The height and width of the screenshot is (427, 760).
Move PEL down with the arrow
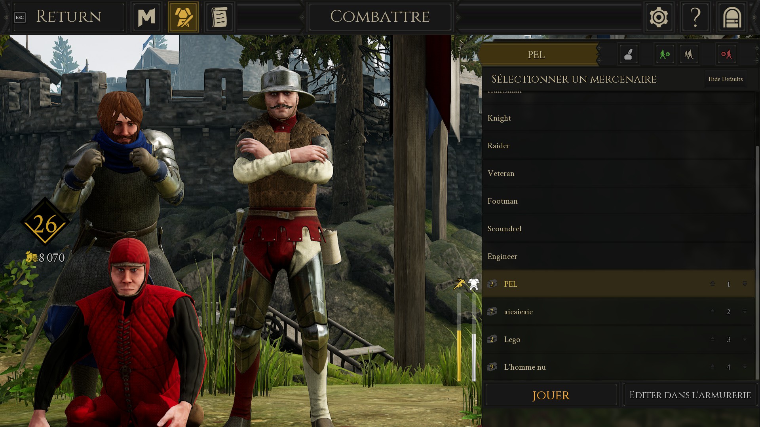(x=745, y=283)
